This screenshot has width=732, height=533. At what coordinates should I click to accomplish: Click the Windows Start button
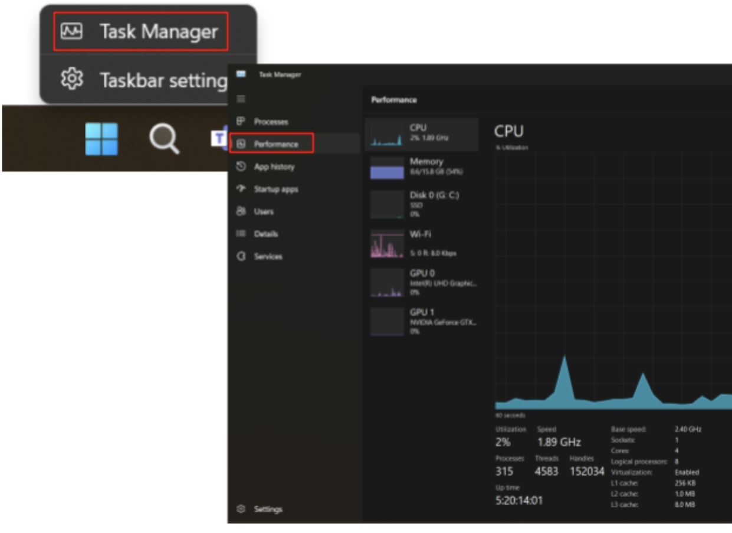pos(101,139)
